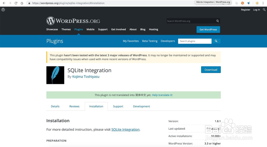Screen dimensions: 267x147
Task: Follow the Help translate it link
Action: 162,95
